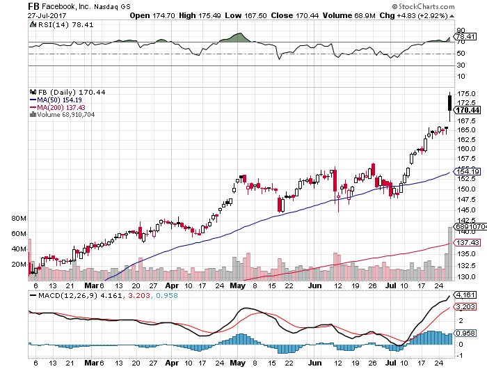The height and width of the screenshot is (369, 487).
Task: Click the black MACD line legend marker
Action: pyautogui.click(x=32, y=295)
